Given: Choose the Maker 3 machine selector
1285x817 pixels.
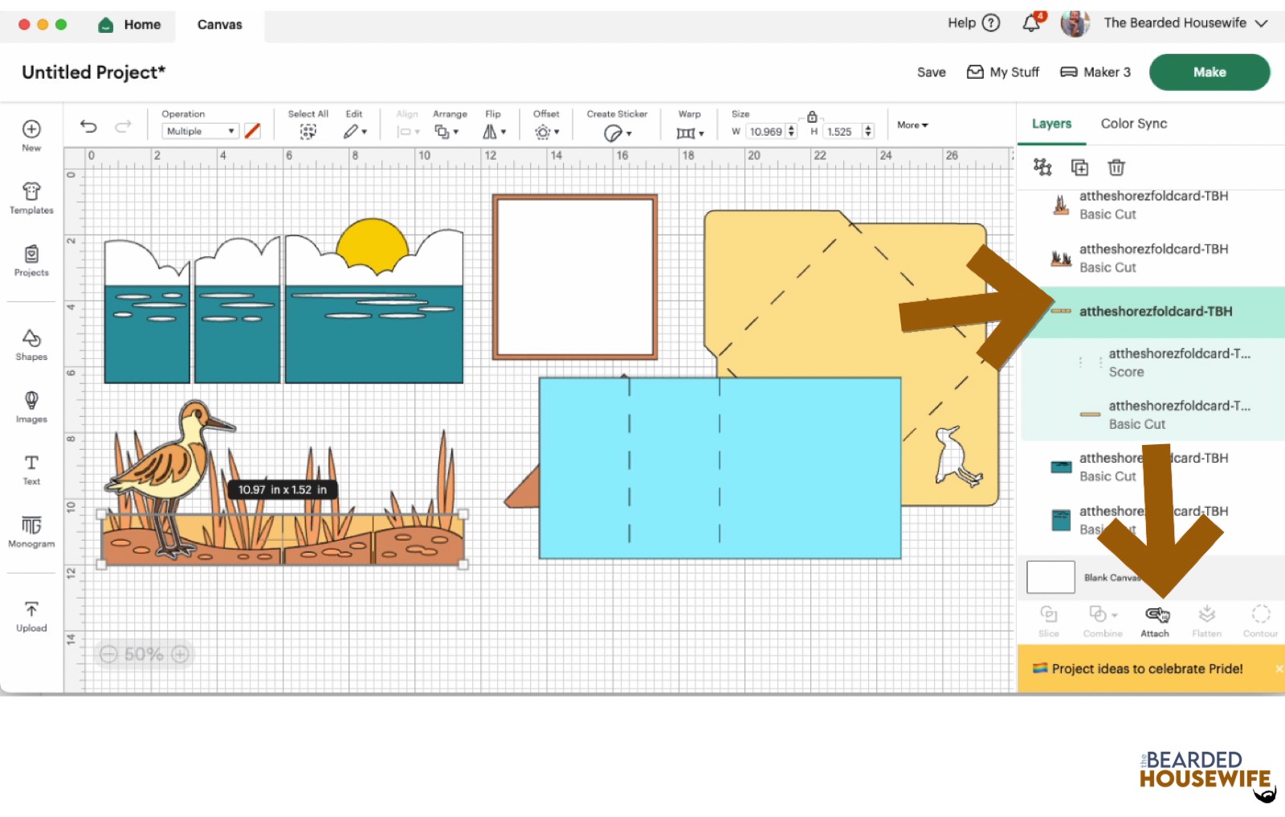Looking at the screenshot, I should 1095,72.
